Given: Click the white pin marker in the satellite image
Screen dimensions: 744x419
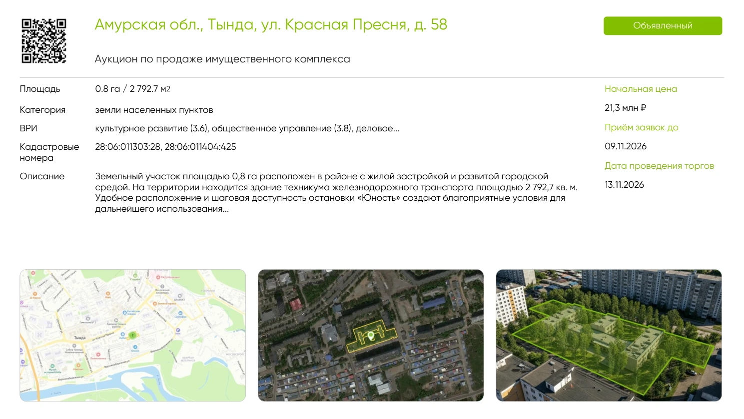Looking at the screenshot, I should tap(371, 336).
